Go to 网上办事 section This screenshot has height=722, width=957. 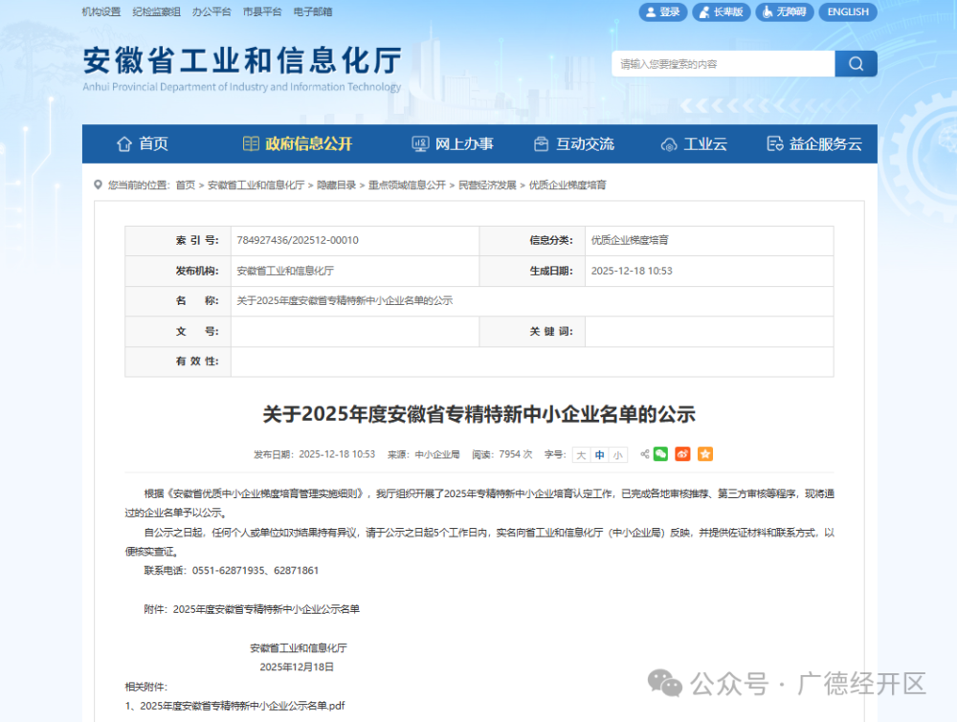click(453, 144)
